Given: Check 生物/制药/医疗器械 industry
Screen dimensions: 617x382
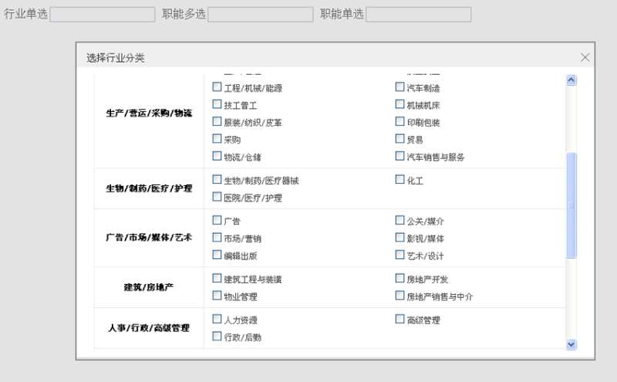Looking at the screenshot, I should [217, 180].
